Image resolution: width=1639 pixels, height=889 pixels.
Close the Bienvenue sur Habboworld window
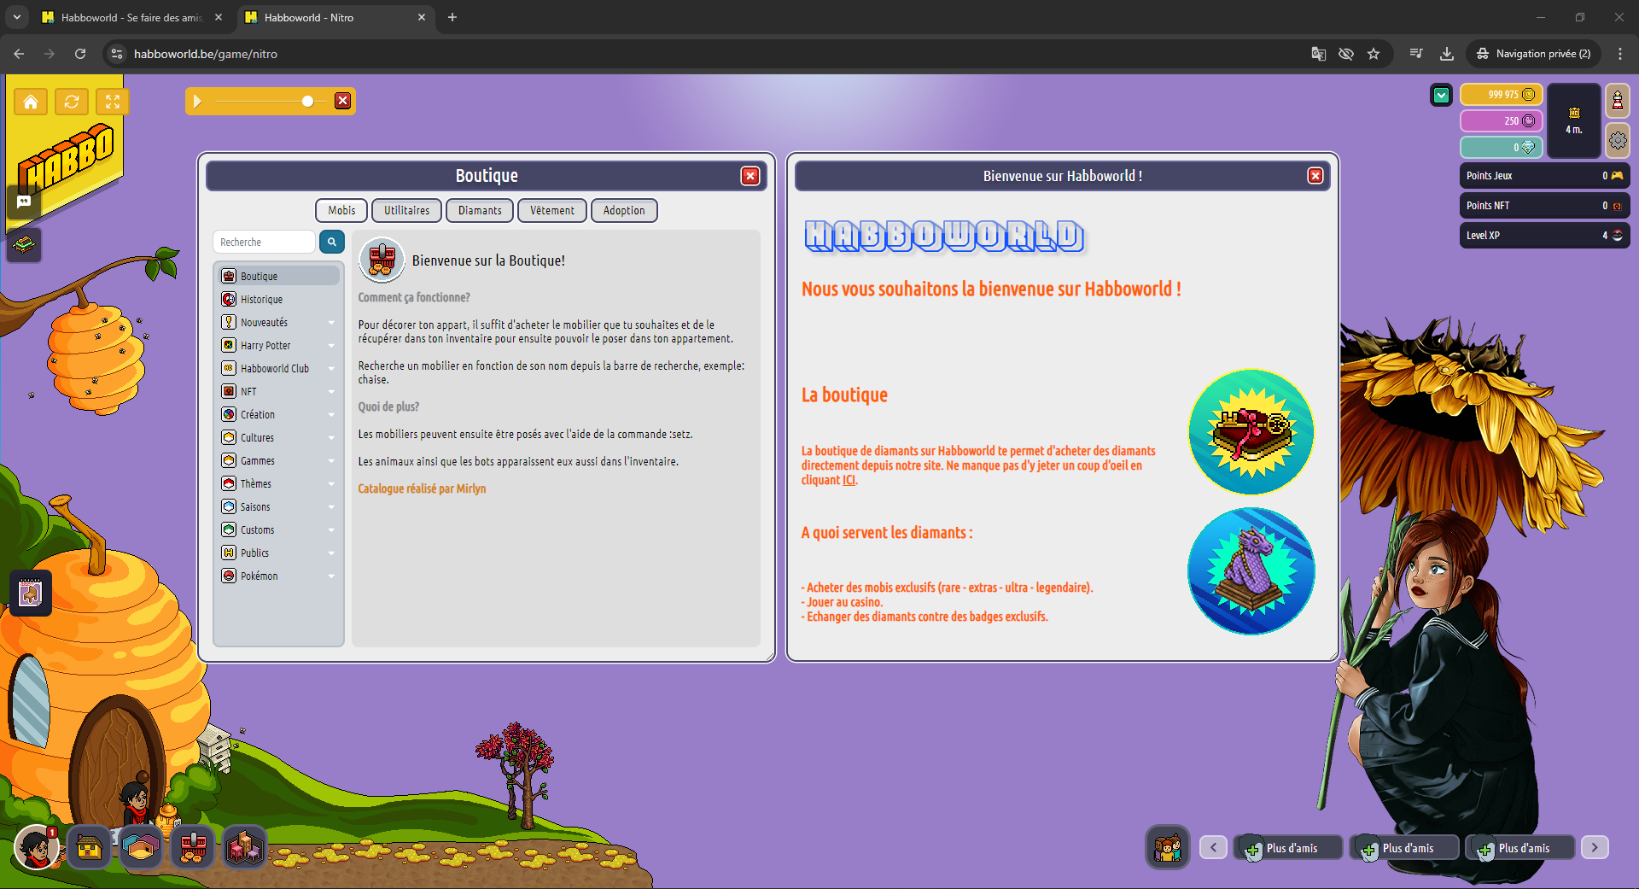tap(1315, 176)
